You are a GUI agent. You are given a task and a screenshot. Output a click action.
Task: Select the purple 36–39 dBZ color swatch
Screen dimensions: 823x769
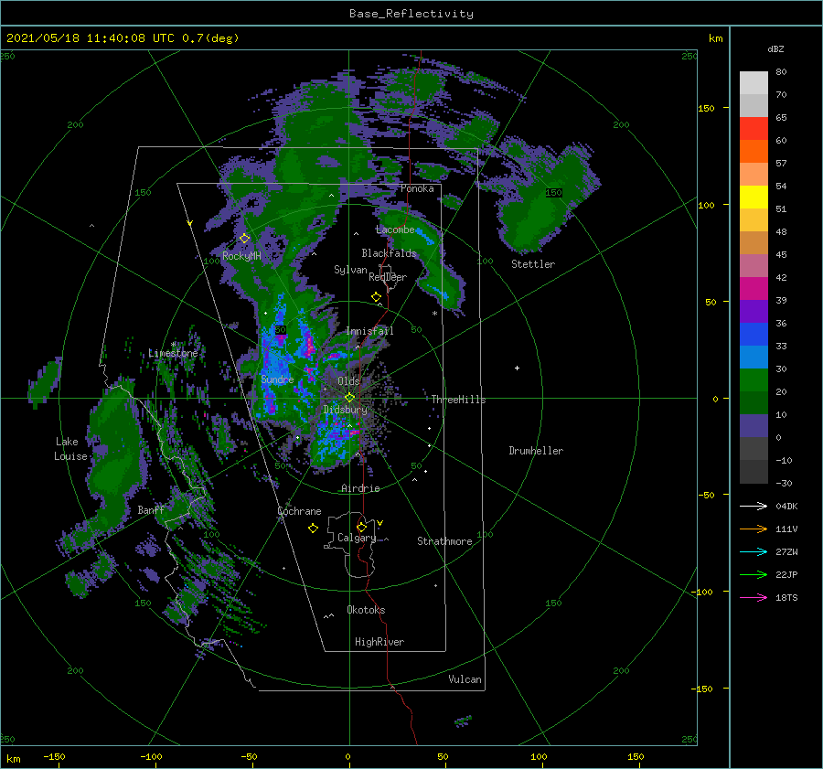click(754, 311)
